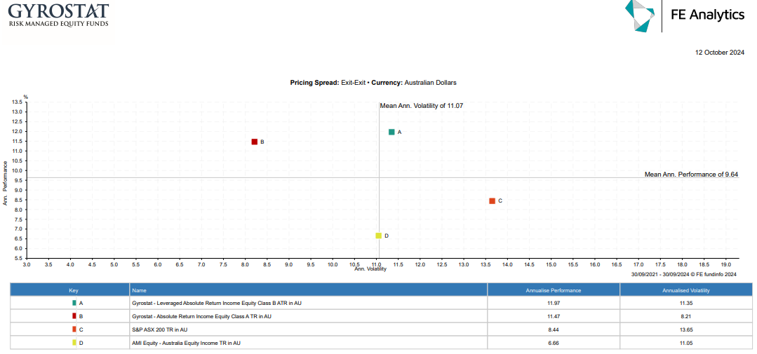Image resolution: width=757 pixels, height=354 pixels.
Task: Click the Annualise Performance column header
Action: 554,290
